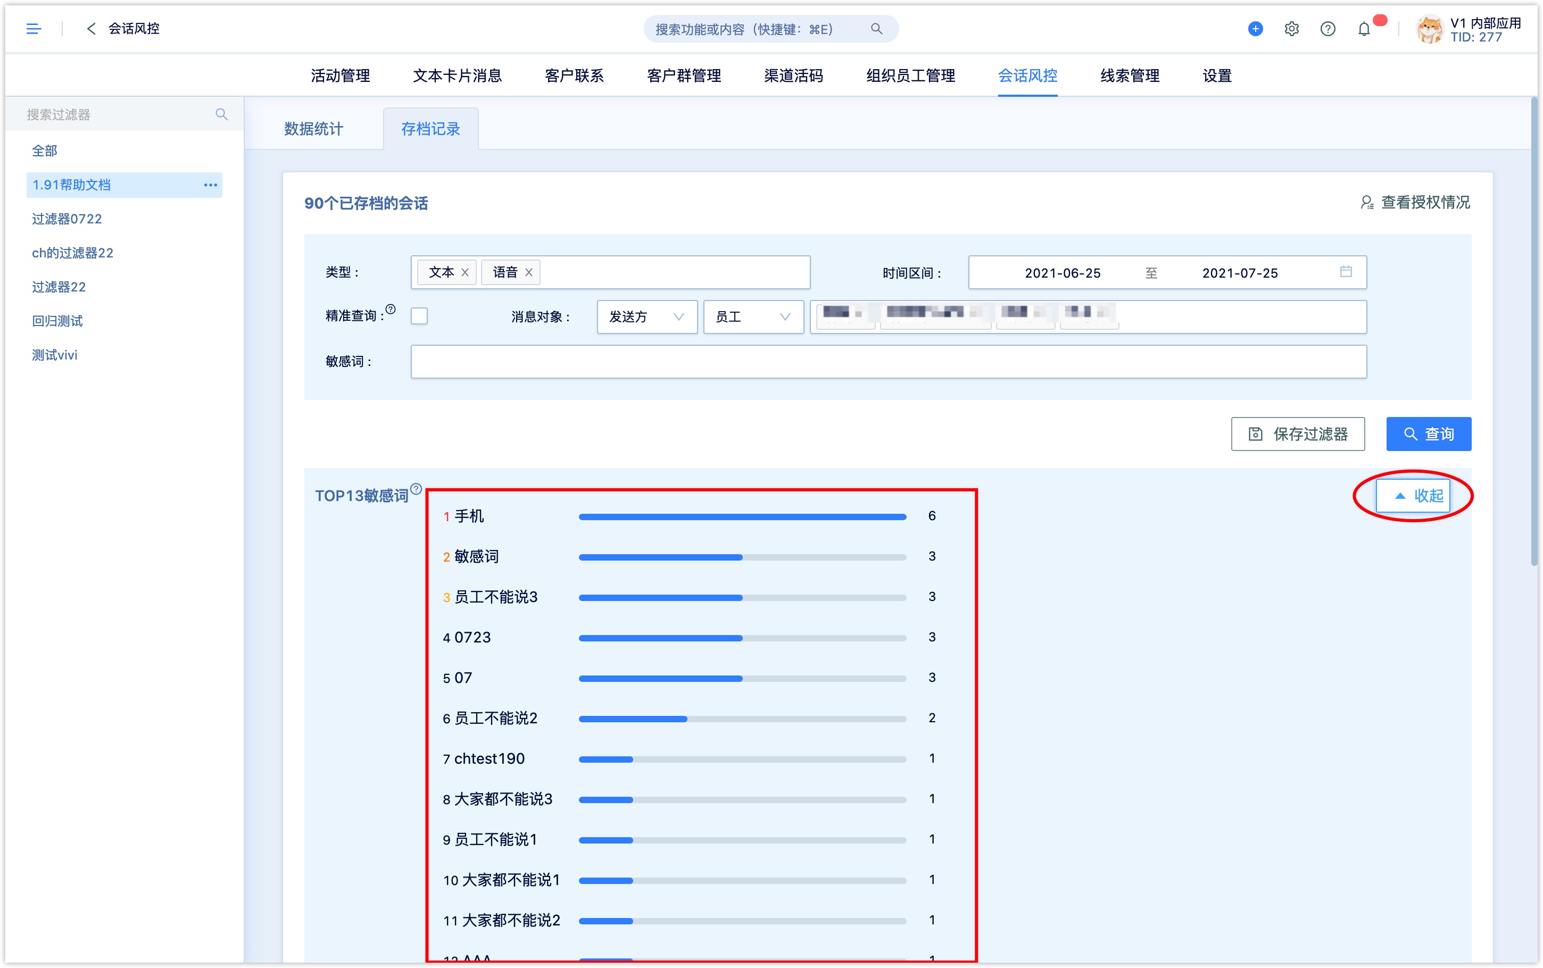Select the 1.91帮助文档 filter

(x=124, y=185)
